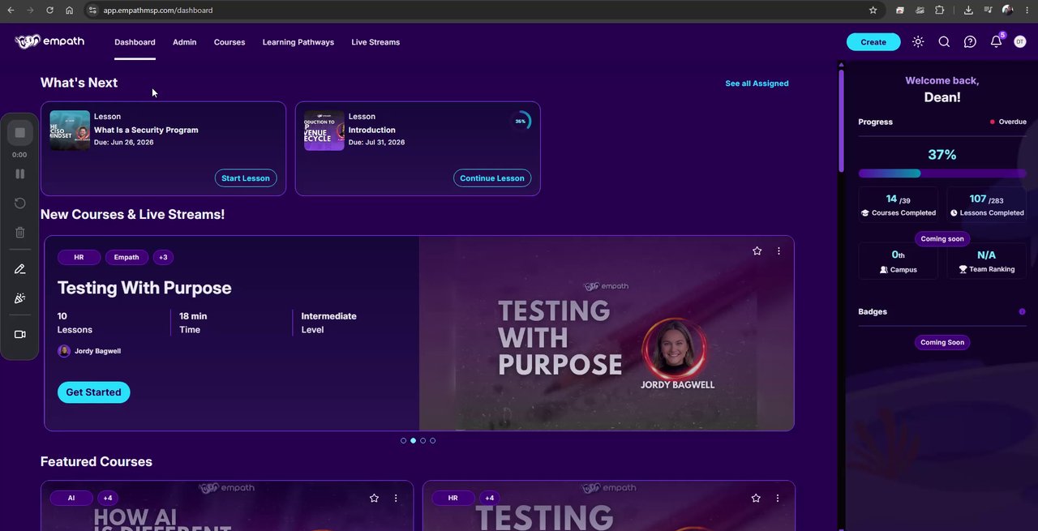View site information icon in address bar
The width and height of the screenshot is (1038, 531).
[x=92, y=10]
